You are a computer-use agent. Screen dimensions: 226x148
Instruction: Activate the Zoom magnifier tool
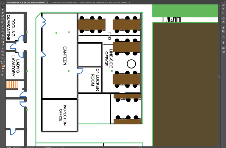pos(3,58)
